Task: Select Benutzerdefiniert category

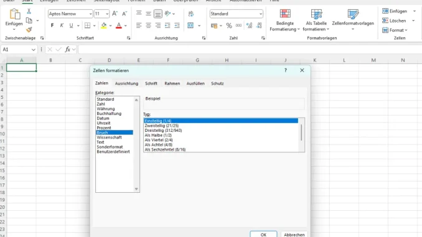Action: (x=113, y=152)
